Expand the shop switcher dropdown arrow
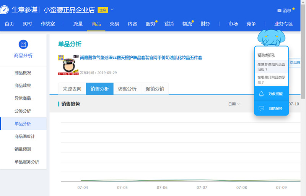 pos(112,10)
